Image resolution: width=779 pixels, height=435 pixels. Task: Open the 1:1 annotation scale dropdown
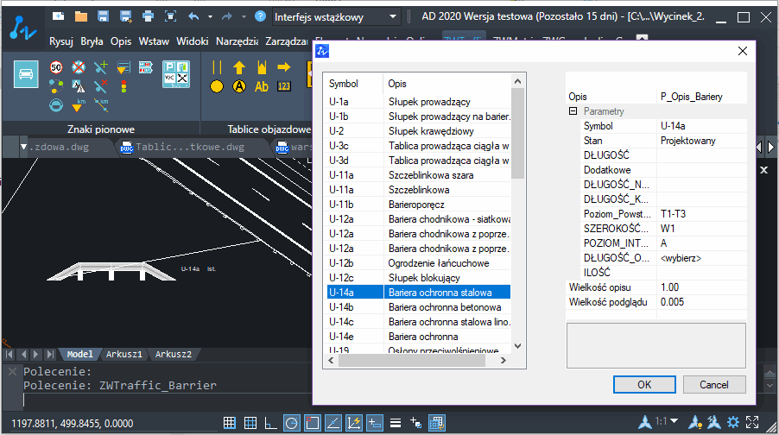click(x=667, y=421)
